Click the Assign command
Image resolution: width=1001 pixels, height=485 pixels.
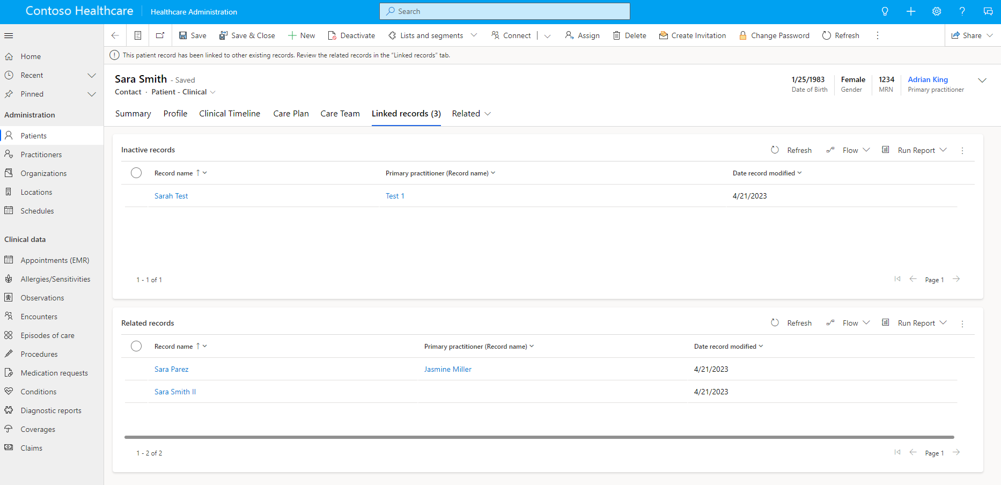click(x=583, y=35)
